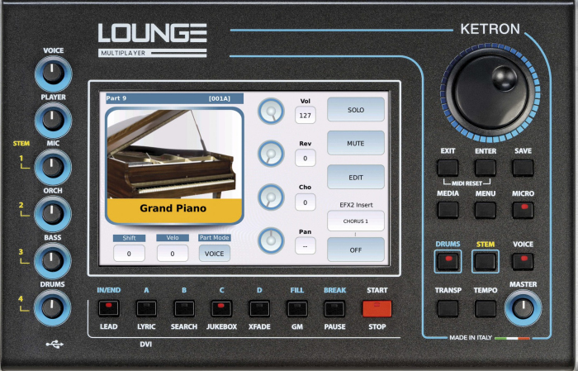Select variation B / SEARCH button
This screenshot has width=578, height=371.
pyautogui.click(x=184, y=309)
